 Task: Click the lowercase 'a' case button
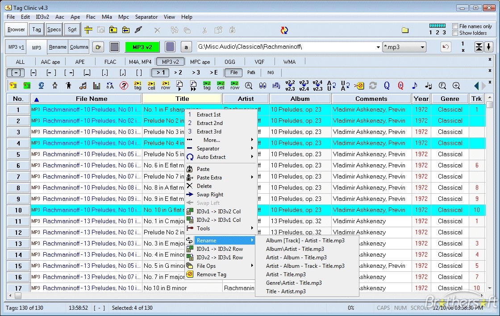(186, 47)
